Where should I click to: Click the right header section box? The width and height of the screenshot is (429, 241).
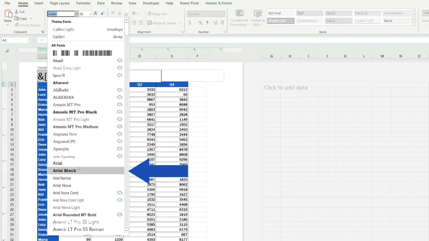click(x=193, y=76)
